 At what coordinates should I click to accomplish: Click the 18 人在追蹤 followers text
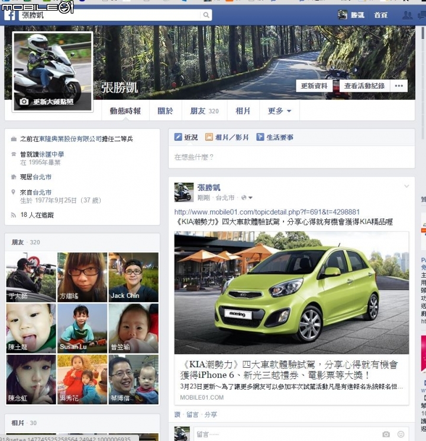pyautogui.click(x=37, y=215)
